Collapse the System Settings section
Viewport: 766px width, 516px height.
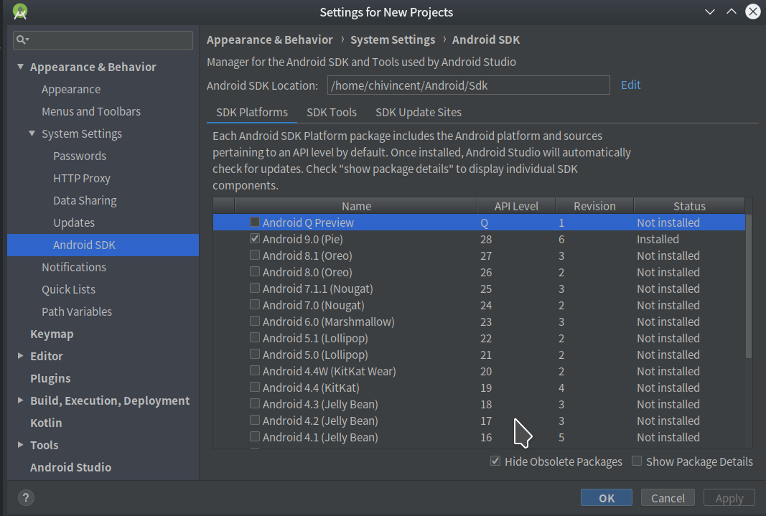(x=32, y=133)
